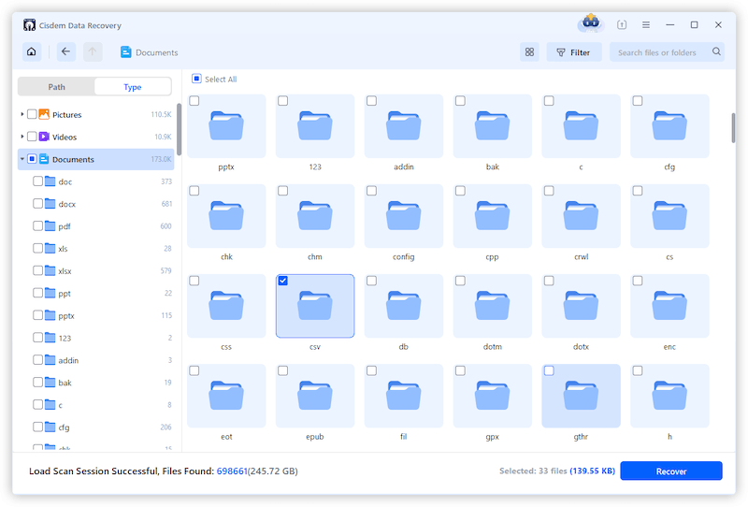Check the Pictures checkbox in sidebar
The image size is (748, 507).
pyautogui.click(x=32, y=114)
